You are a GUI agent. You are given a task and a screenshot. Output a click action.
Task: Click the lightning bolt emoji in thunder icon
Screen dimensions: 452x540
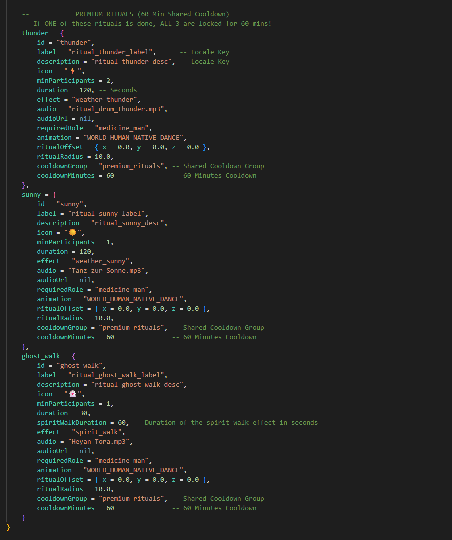coord(72,71)
